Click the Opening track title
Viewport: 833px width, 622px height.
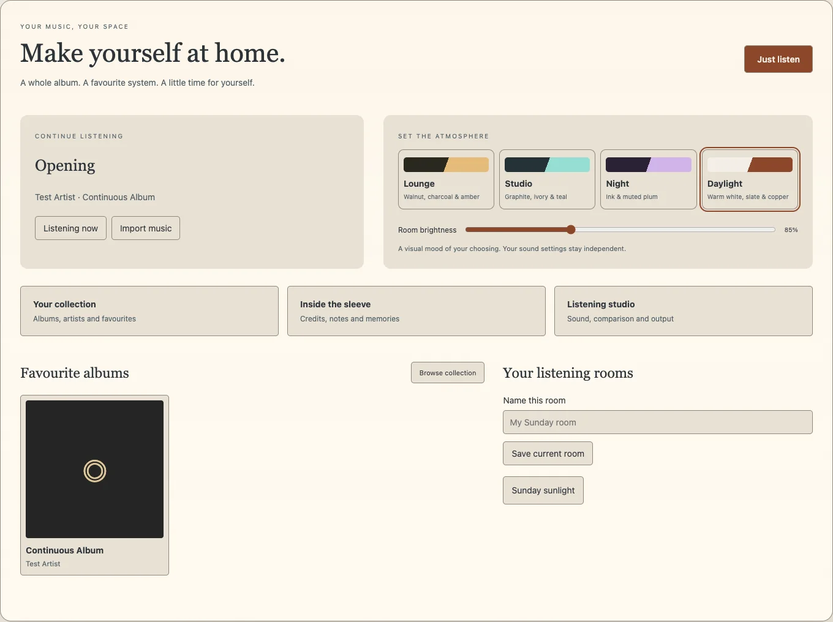(65, 165)
